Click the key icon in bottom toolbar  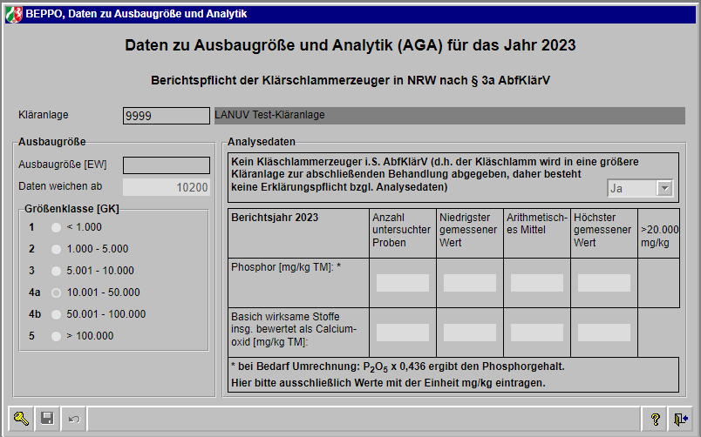coord(21,419)
